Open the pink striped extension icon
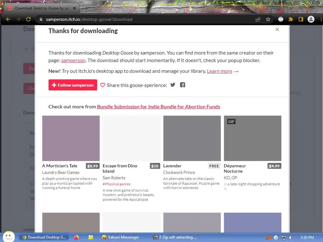 280,19
